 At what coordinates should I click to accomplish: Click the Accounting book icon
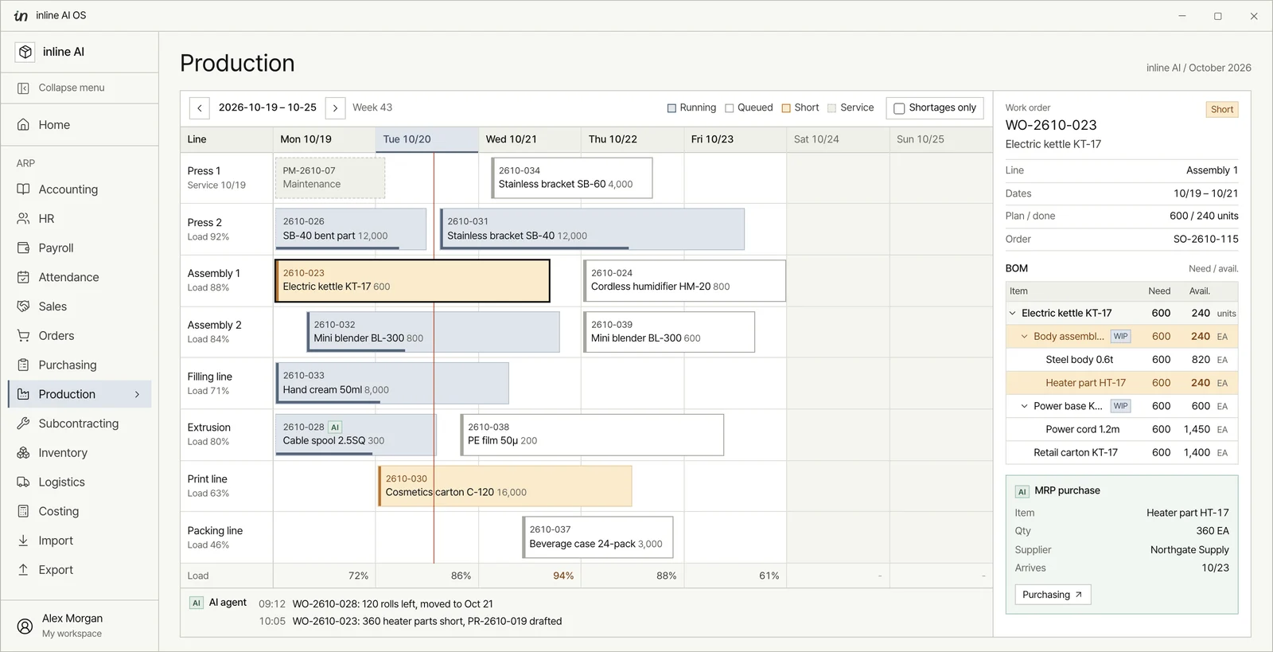[x=23, y=189]
